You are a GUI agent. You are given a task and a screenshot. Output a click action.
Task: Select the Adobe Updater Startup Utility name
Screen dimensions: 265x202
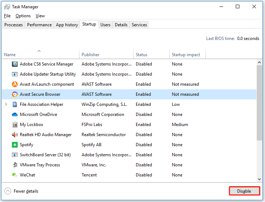tap(48, 74)
